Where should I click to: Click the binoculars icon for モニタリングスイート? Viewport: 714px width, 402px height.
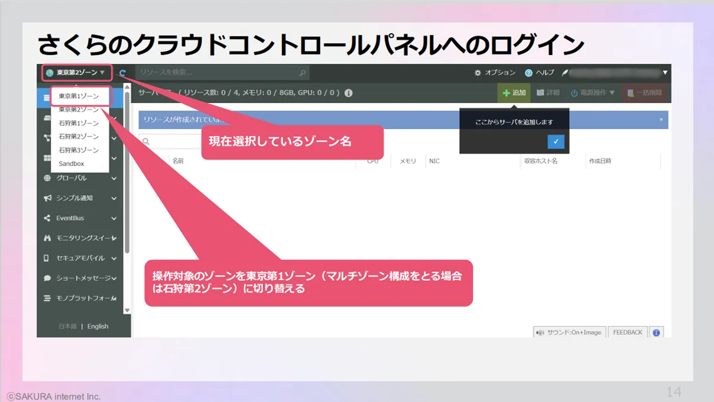pyautogui.click(x=47, y=238)
